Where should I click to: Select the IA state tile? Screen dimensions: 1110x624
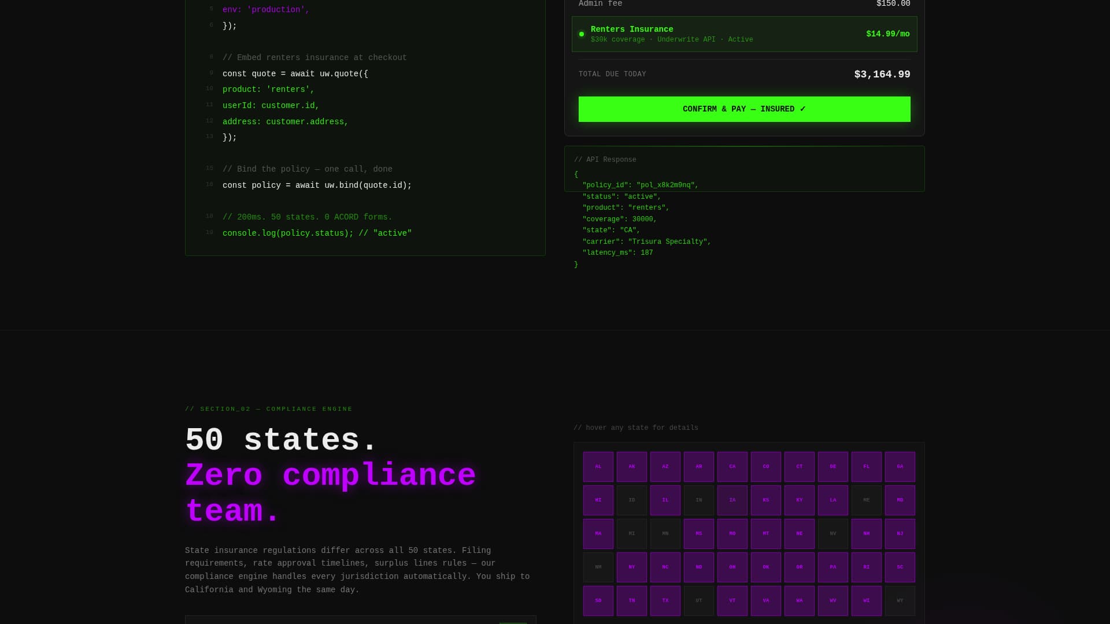(x=732, y=500)
